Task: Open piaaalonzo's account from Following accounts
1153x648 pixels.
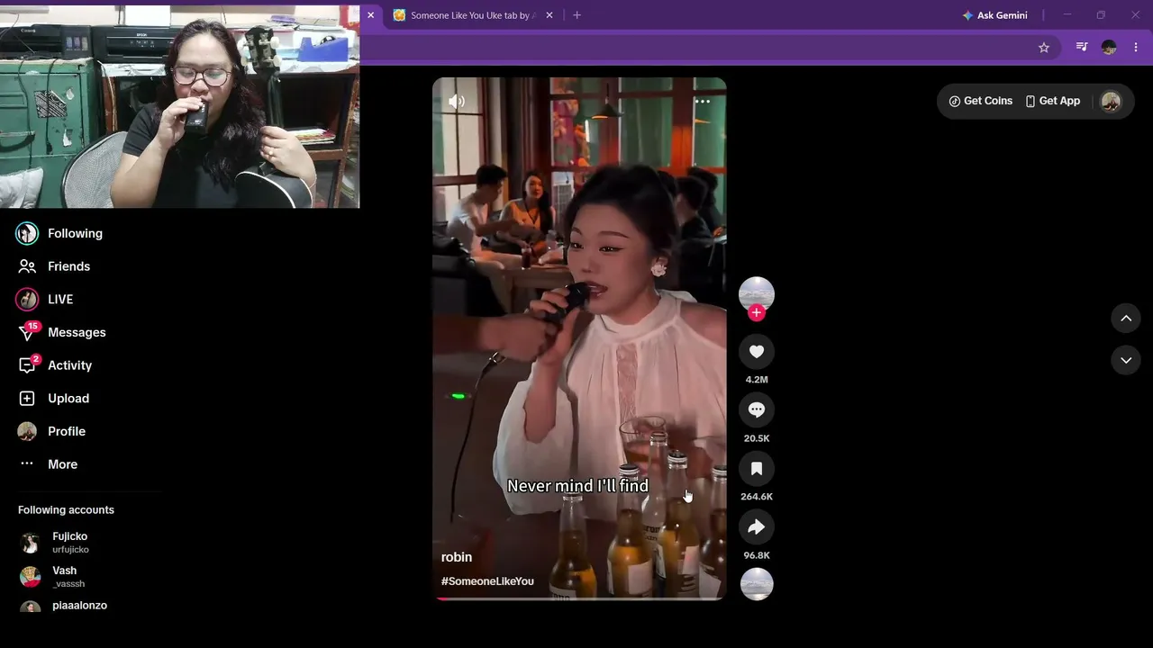Action: [65, 606]
